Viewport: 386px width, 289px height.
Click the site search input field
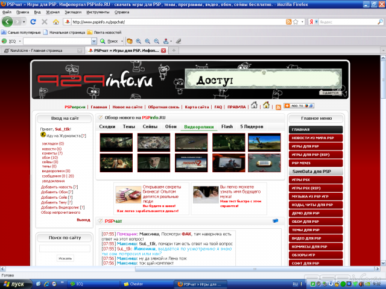(x=65, y=248)
